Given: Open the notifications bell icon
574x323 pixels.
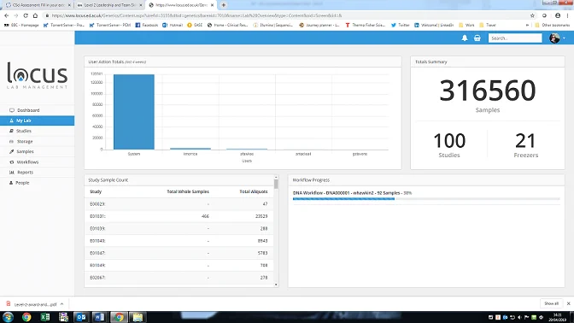Looking at the screenshot, I should click(464, 38).
